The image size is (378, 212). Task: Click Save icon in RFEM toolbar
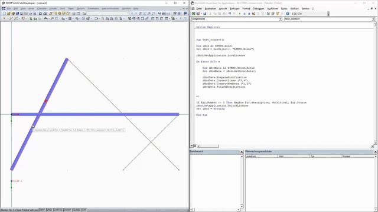tap(22, 14)
